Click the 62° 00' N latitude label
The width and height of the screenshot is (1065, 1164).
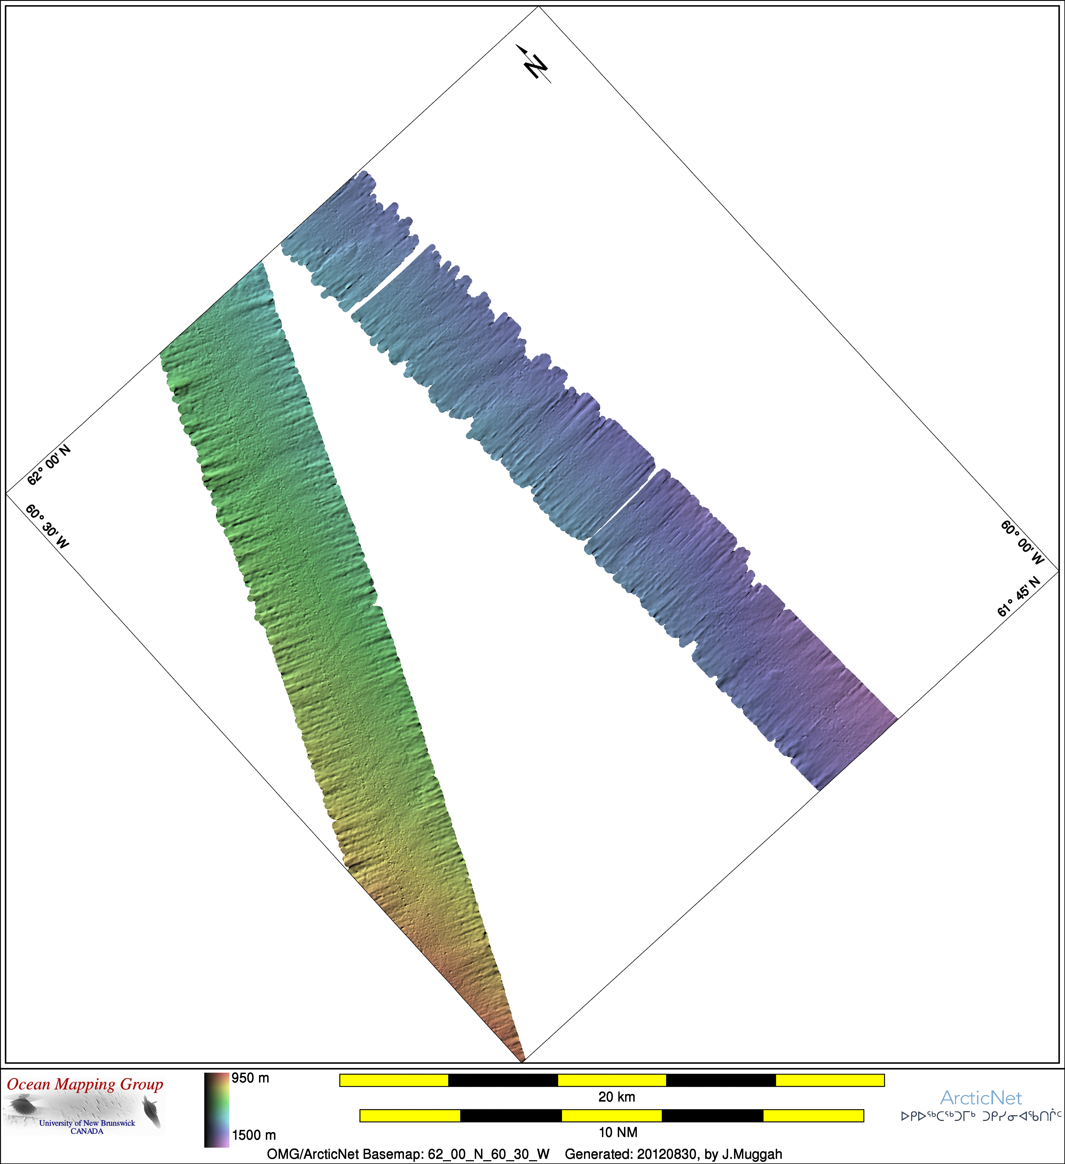48,465
